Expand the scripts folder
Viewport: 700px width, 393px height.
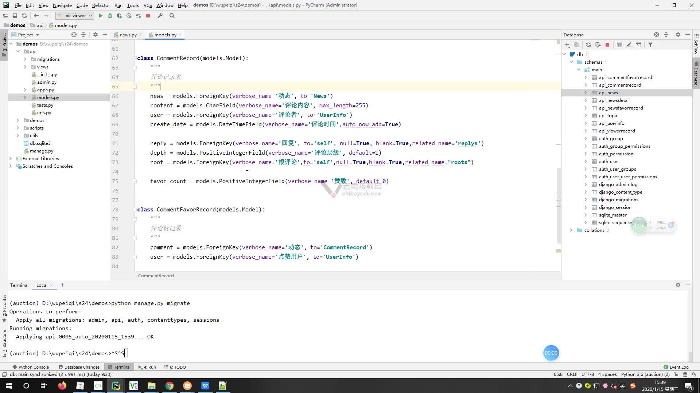(18, 128)
